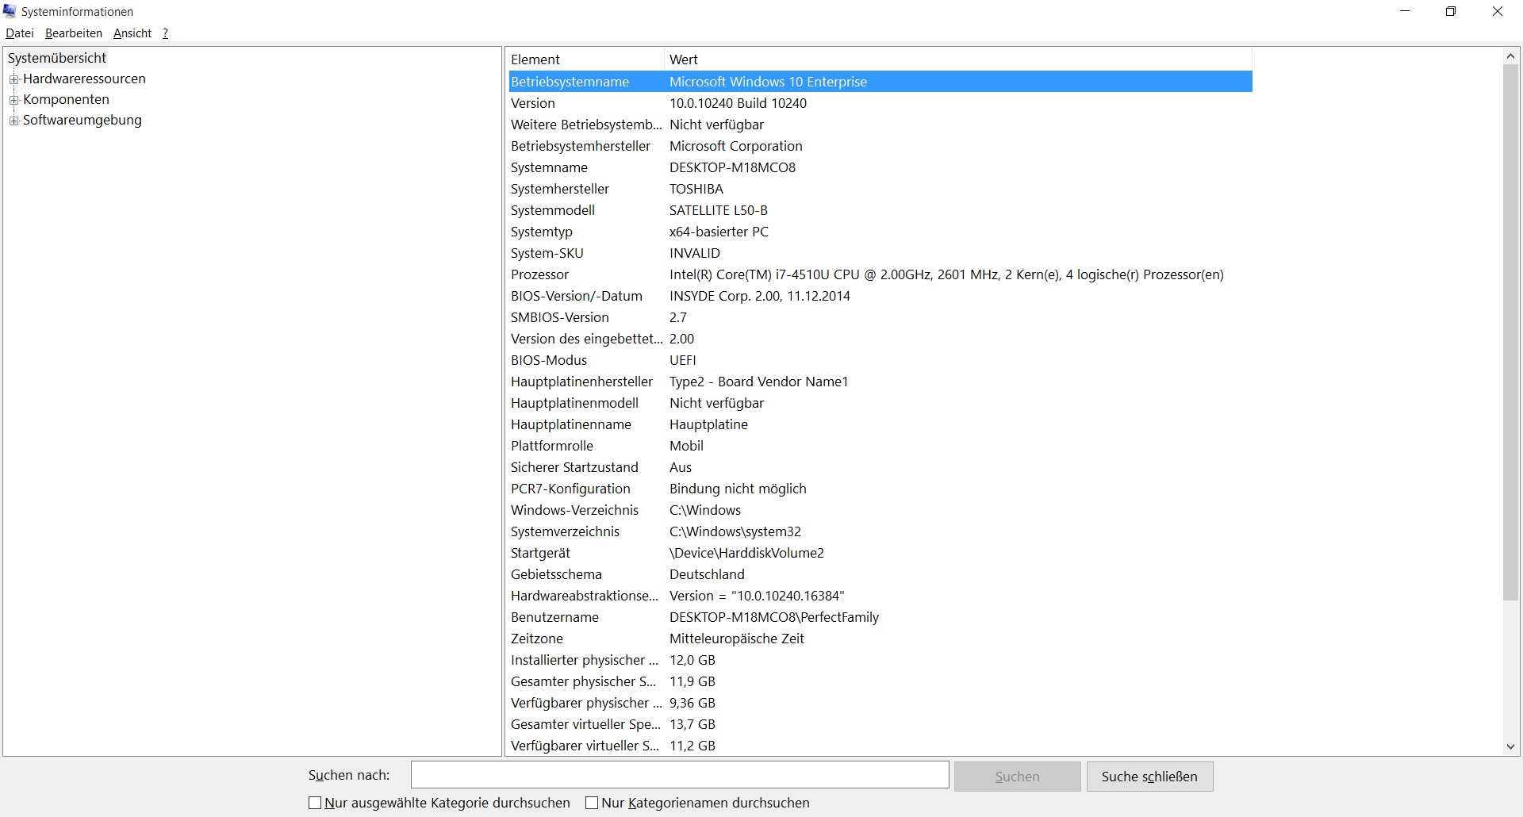
Task: Select the Softwareumgebung tree label
Action: (82, 120)
